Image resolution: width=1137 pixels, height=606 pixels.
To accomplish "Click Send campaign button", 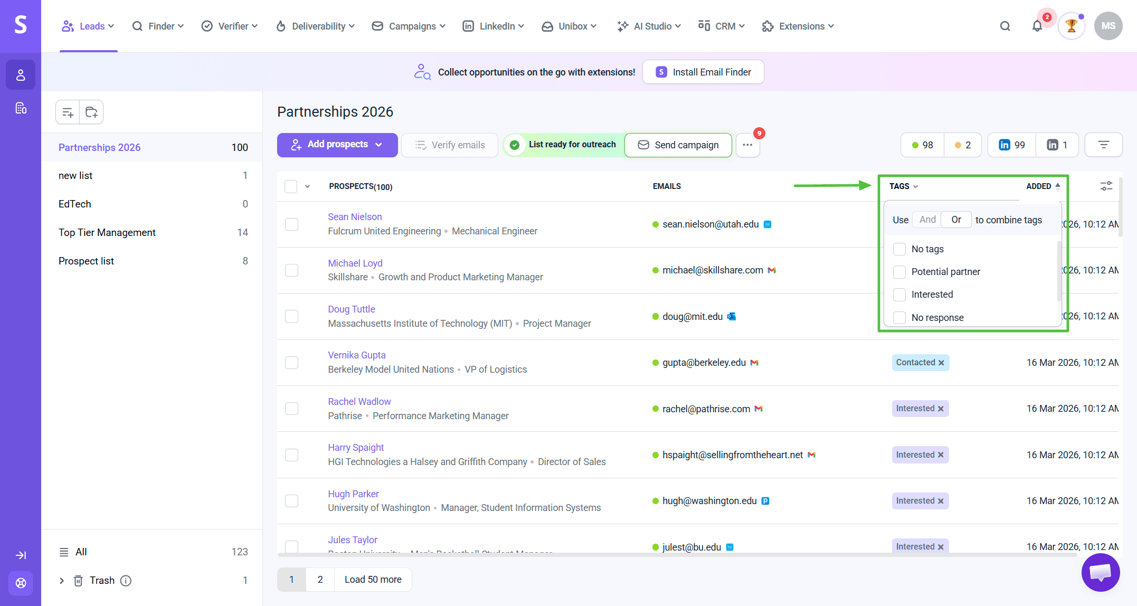I will (678, 145).
